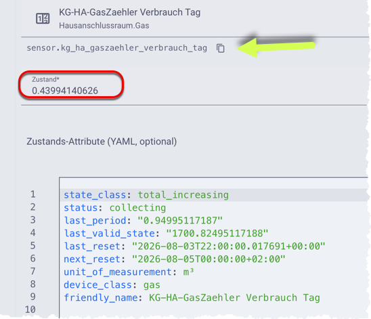The image size is (371, 319).
Task: Click line number 10 in the editor gutter
Action: (x=30, y=310)
